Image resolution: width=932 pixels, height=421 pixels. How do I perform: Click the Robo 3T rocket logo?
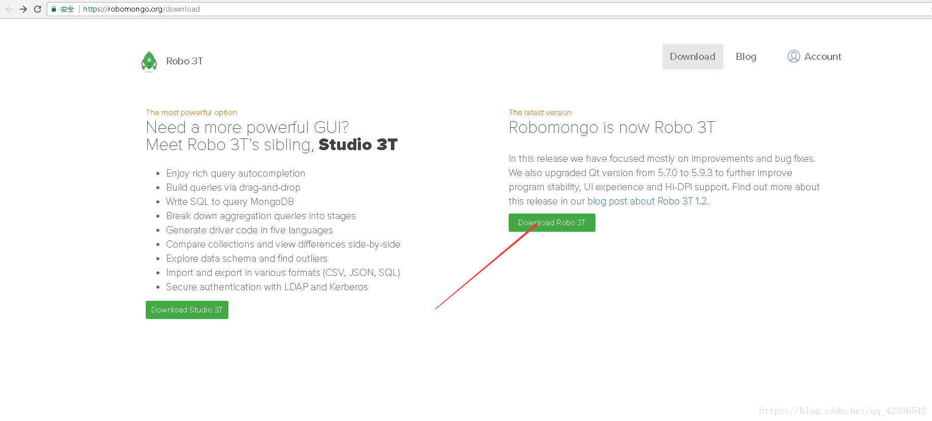(149, 61)
